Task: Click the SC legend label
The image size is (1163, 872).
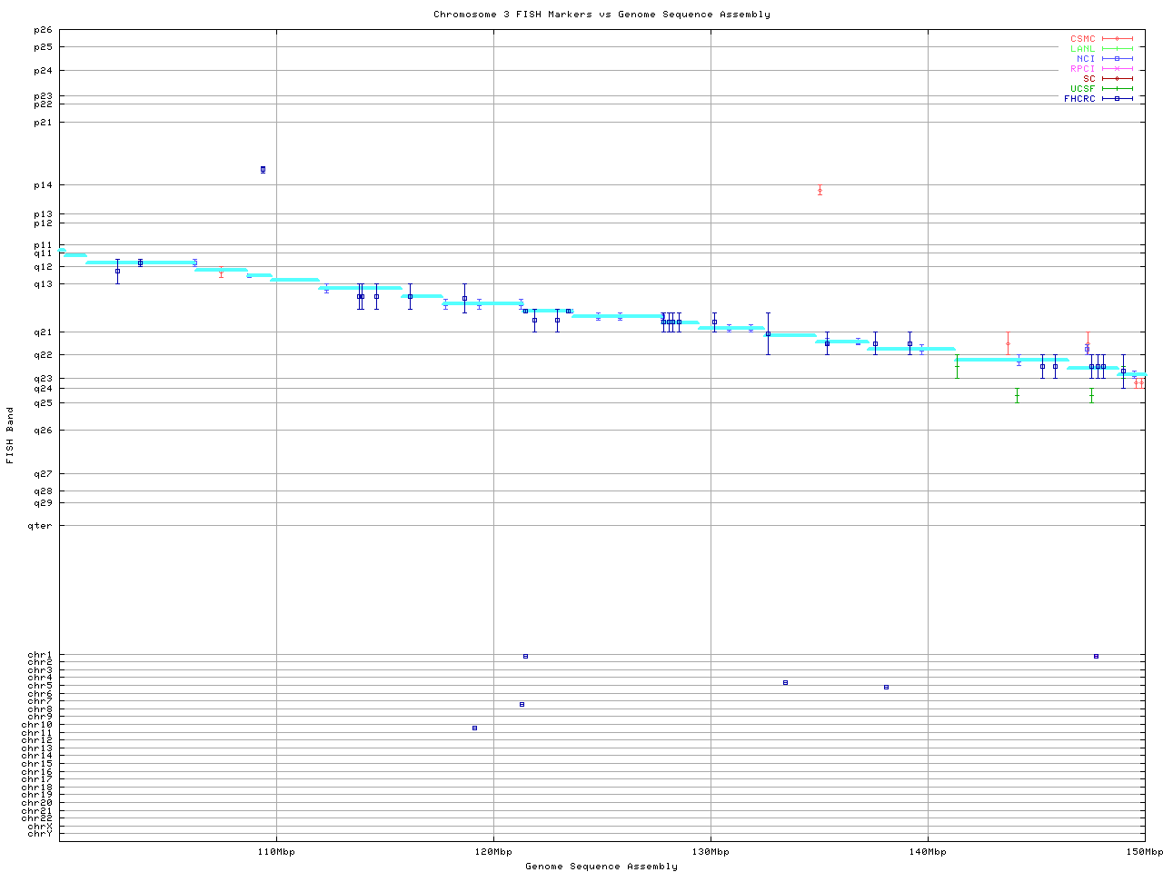Action: pyautogui.click(x=1088, y=79)
